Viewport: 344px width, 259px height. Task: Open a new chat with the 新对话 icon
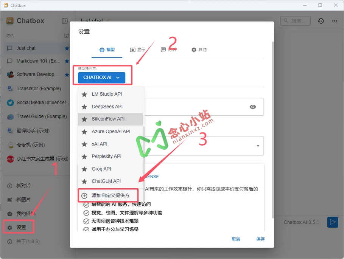click(x=10, y=185)
